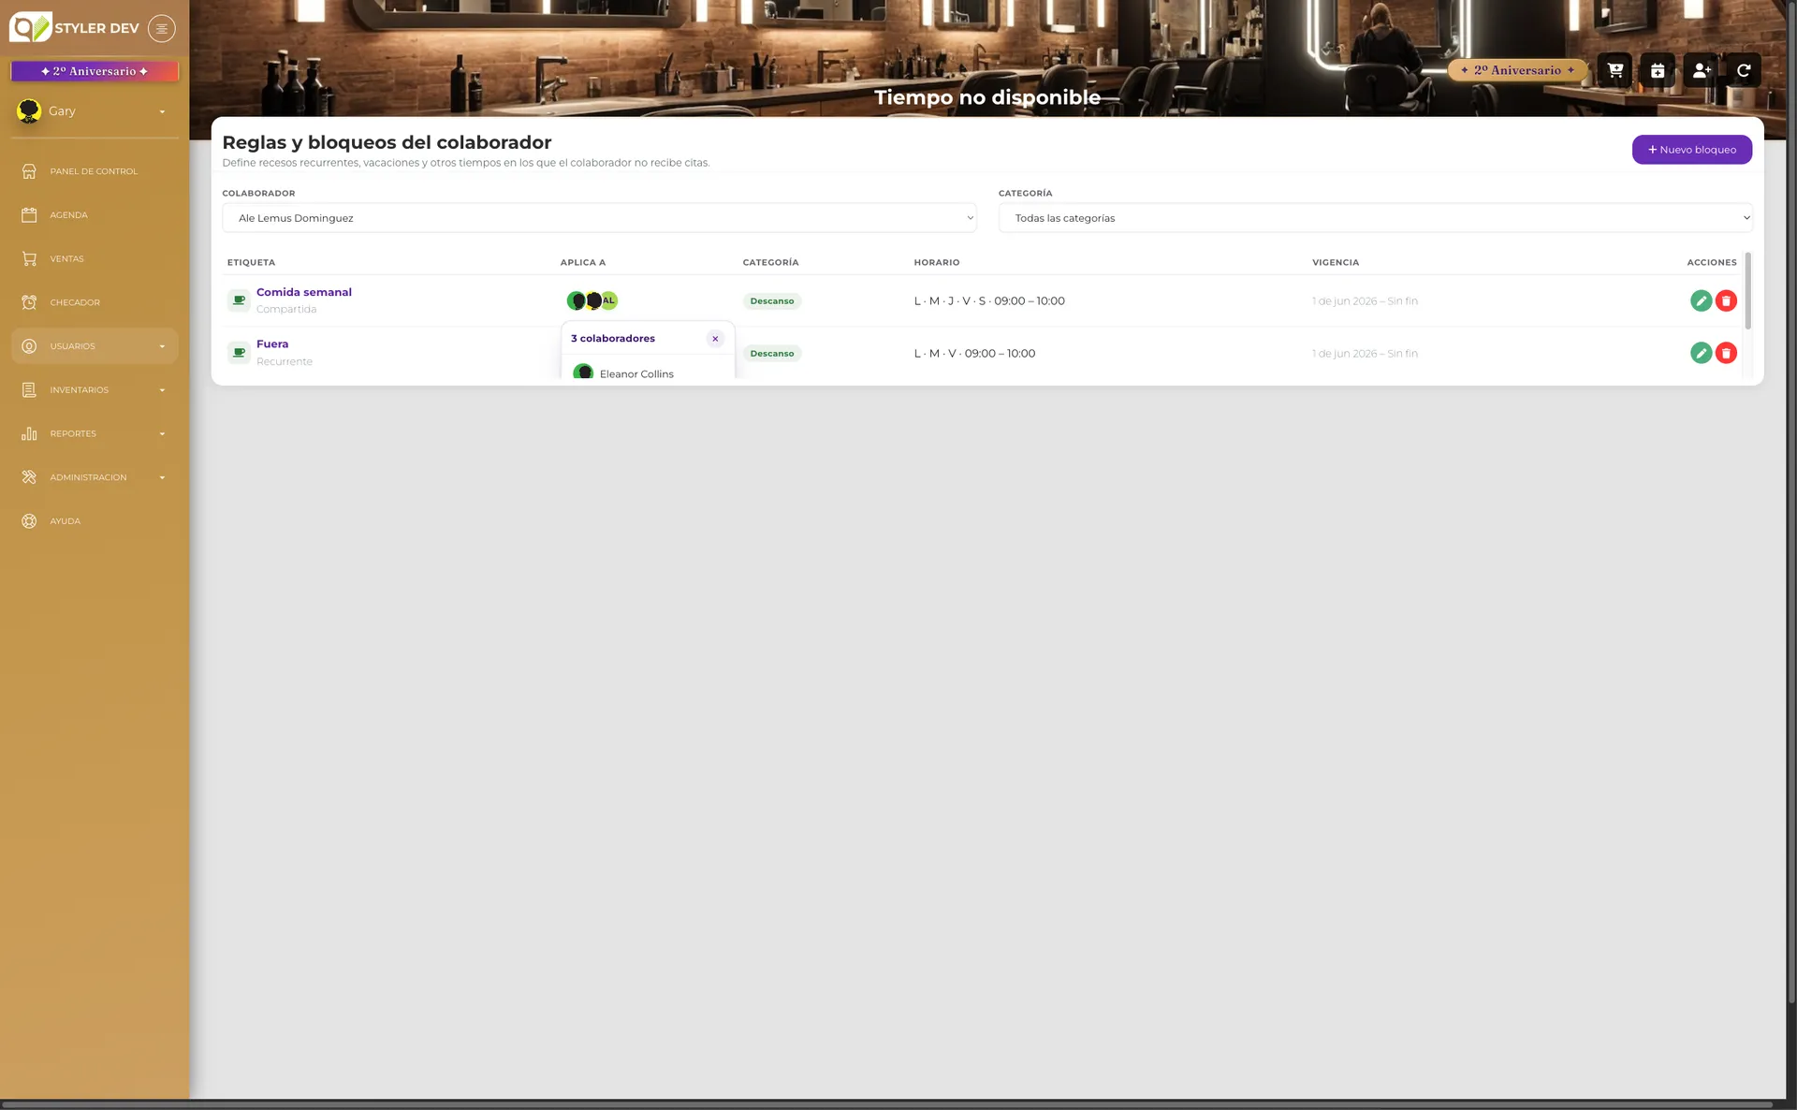Collapse sidebar with the hamburger menu button

pyautogui.click(x=162, y=28)
